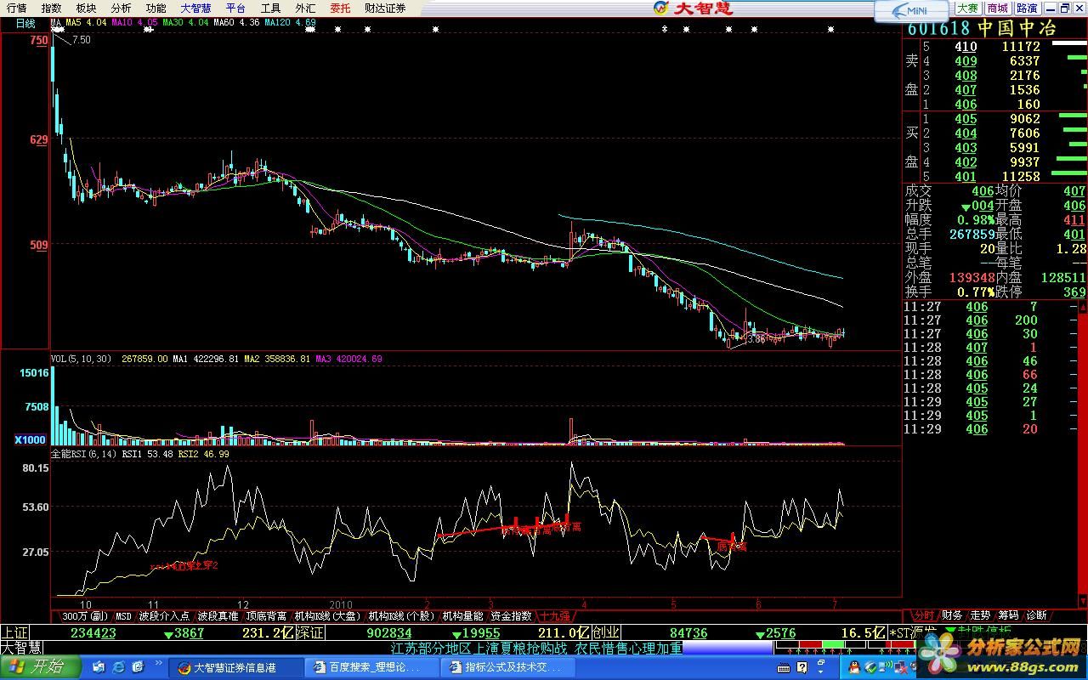
Task: Select the 波段真准 indicator tab
Action: pyautogui.click(x=218, y=616)
